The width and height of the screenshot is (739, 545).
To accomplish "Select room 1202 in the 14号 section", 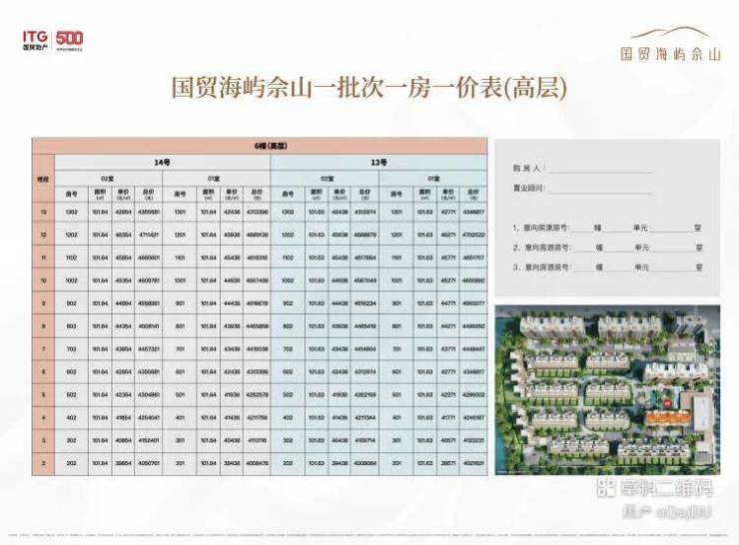I will 72,235.
